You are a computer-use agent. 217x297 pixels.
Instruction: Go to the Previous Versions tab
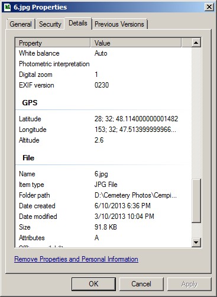tap(119, 24)
